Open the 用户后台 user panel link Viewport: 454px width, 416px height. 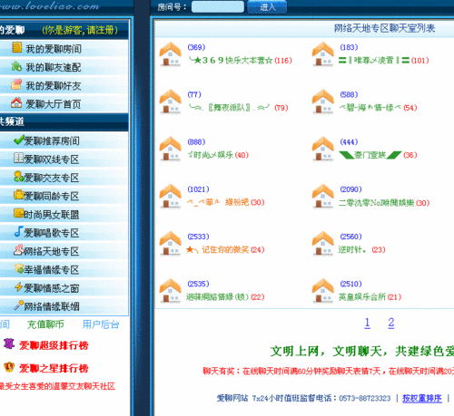(x=101, y=324)
